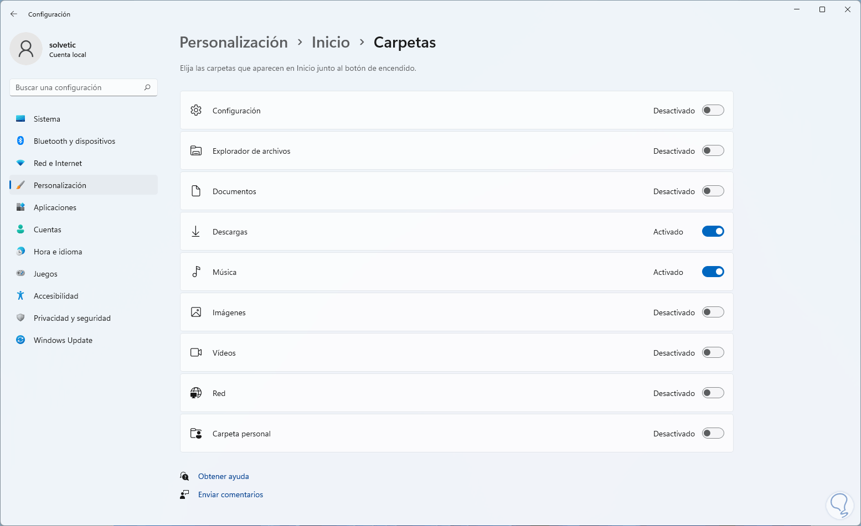Disable the Música toggle switch

pos(713,272)
